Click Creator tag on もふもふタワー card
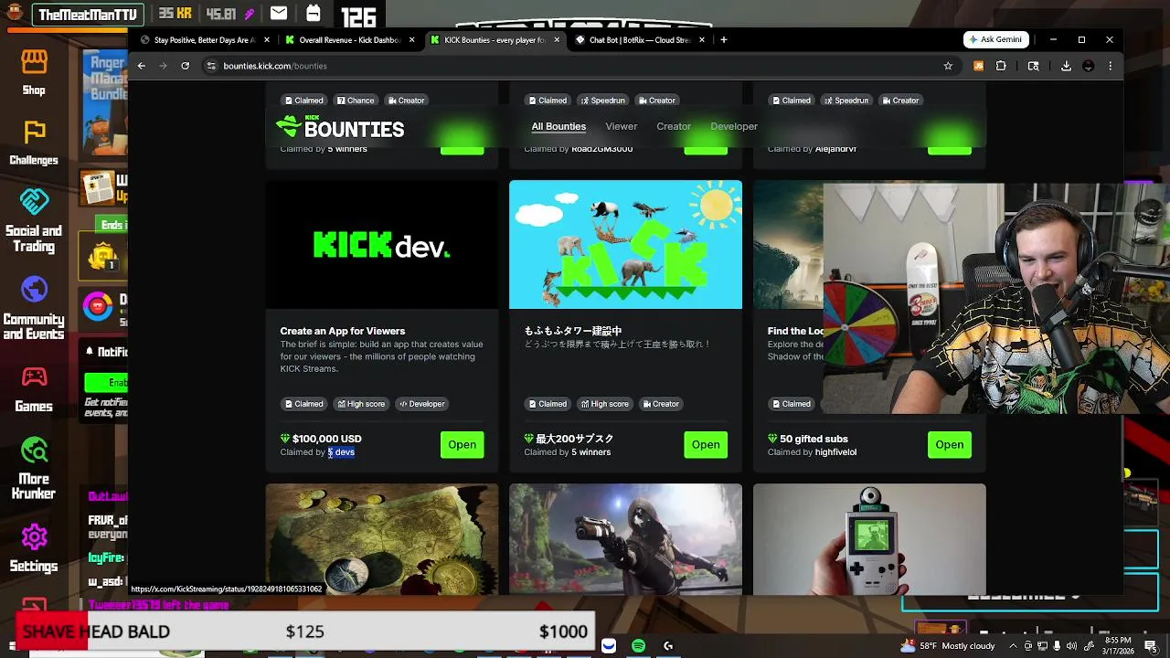The image size is (1170, 658). (659, 404)
